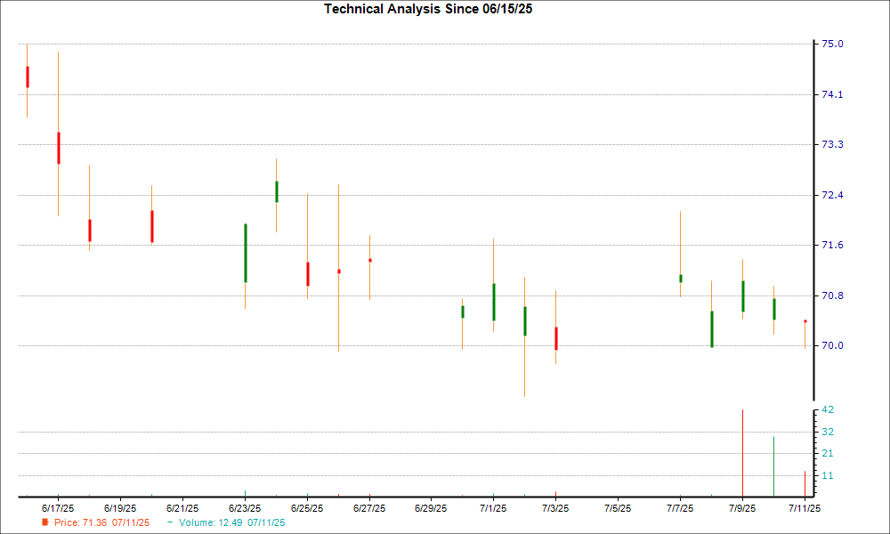Click the 6/21/25 date label

click(x=182, y=508)
